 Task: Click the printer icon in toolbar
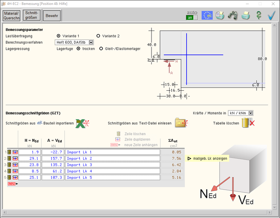pos(246,16)
